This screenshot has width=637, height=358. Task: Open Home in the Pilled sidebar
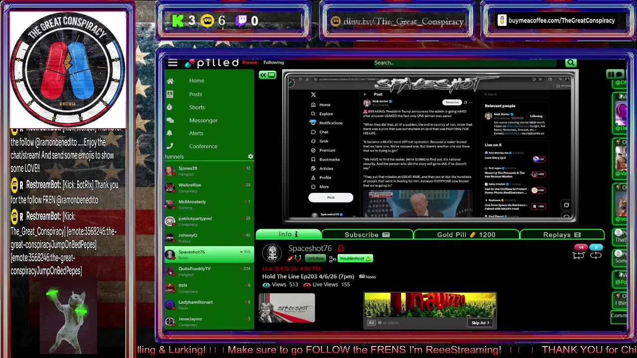click(x=197, y=81)
